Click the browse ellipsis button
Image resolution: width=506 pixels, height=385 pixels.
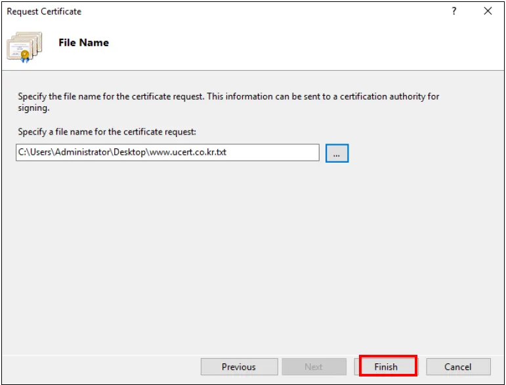click(x=337, y=153)
